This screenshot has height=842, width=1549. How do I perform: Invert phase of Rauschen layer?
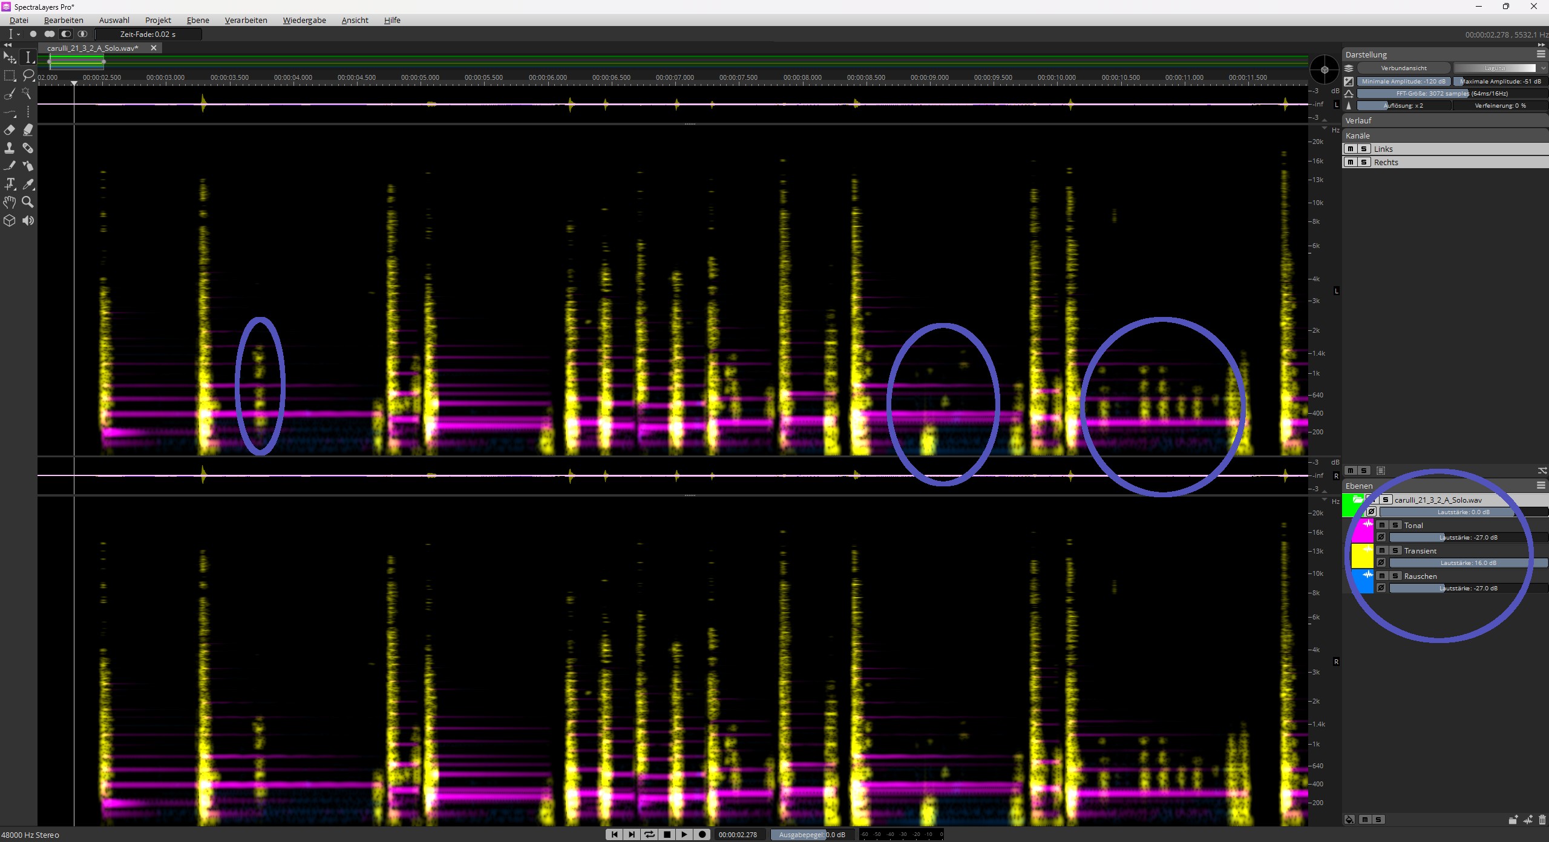(1381, 588)
